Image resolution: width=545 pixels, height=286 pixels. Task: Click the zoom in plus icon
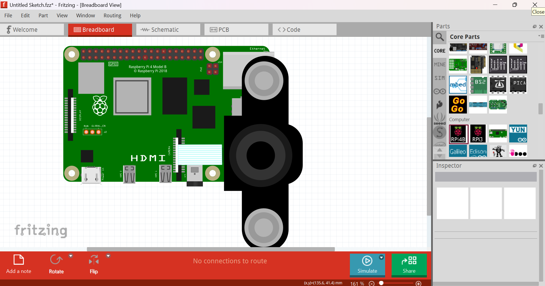pyautogui.click(x=418, y=283)
